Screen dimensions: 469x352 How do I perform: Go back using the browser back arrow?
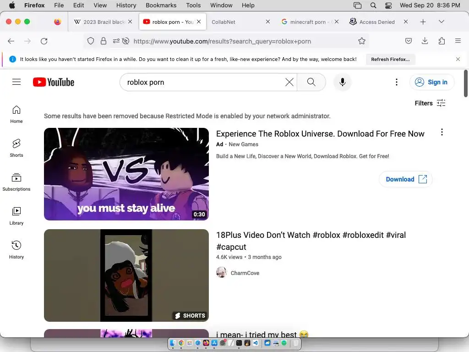tap(11, 41)
